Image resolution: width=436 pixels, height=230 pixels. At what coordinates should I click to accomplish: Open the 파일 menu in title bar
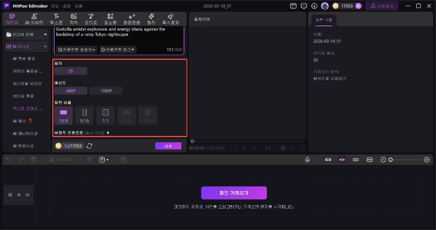pyautogui.click(x=55, y=6)
